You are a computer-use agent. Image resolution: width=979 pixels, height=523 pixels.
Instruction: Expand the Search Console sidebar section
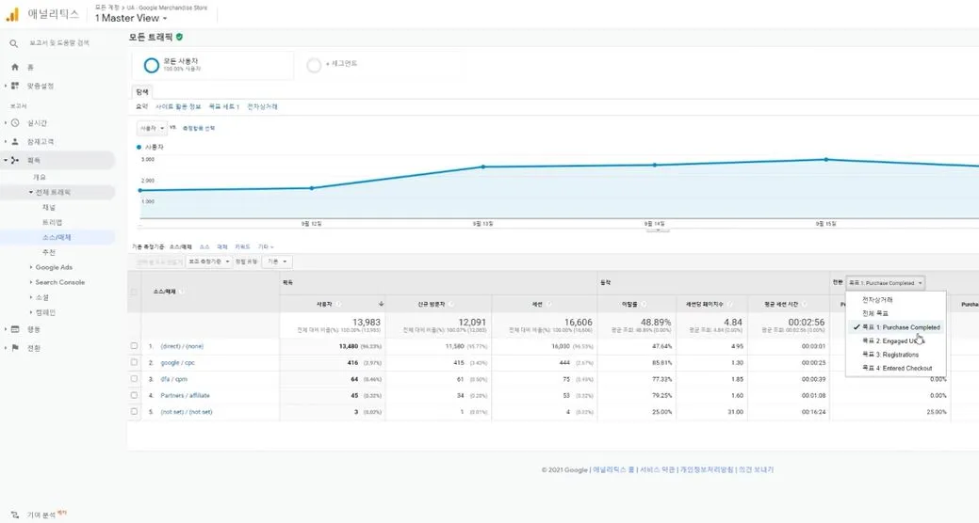[x=31, y=282]
